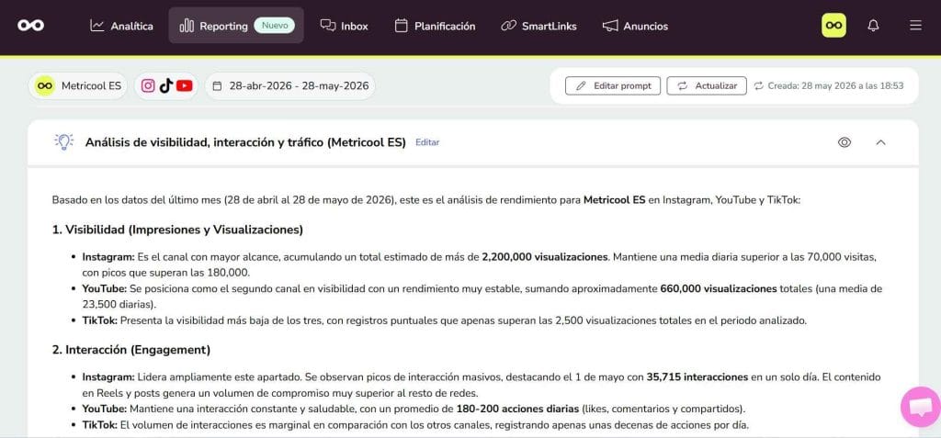Open Planificación calendar section
The width and height of the screenshot is (941, 438).
point(435,26)
